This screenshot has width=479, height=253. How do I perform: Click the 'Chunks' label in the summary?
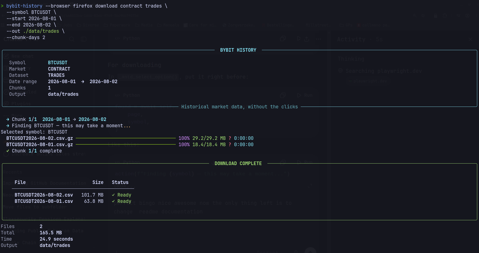(17, 88)
